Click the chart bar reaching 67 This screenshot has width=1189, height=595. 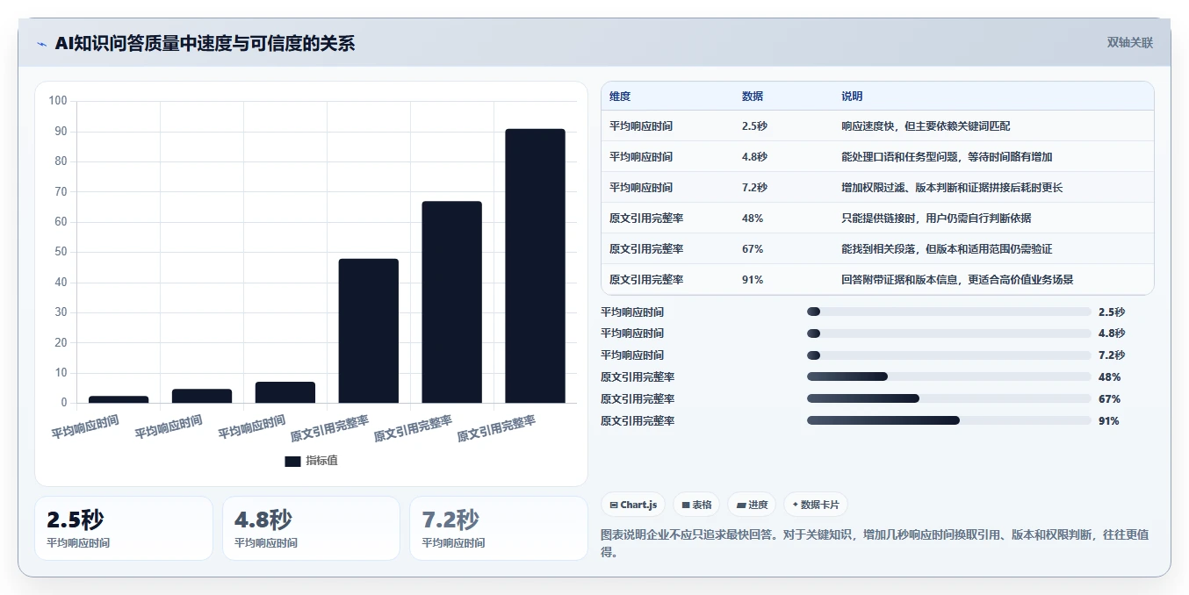click(x=451, y=302)
